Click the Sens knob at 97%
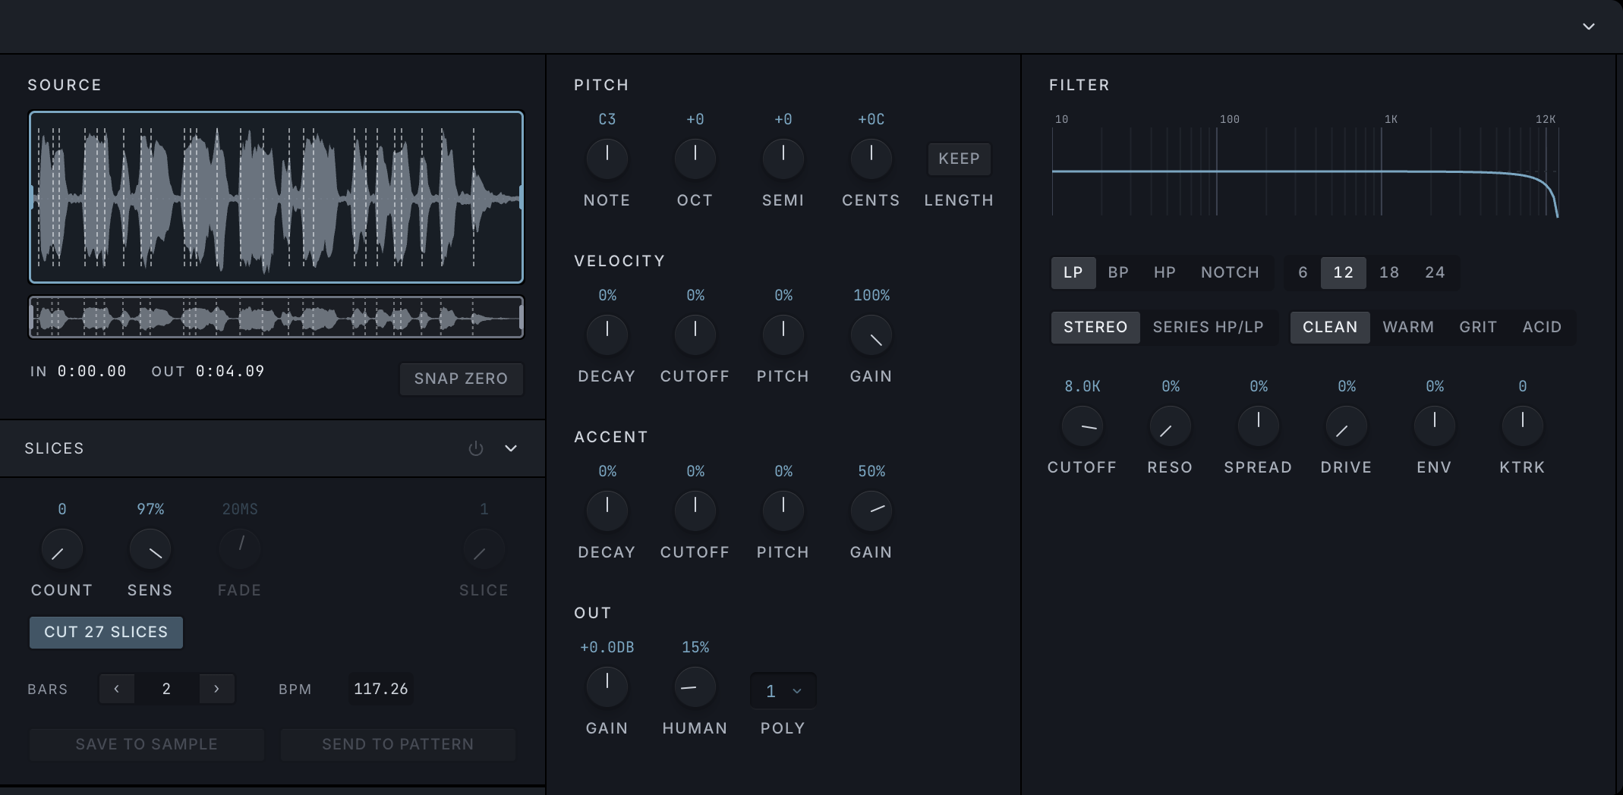Viewport: 1623px width, 795px height. [x=150, y=549]
